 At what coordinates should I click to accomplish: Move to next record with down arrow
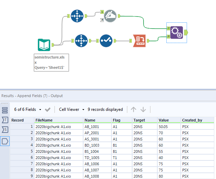click(143, 109)
